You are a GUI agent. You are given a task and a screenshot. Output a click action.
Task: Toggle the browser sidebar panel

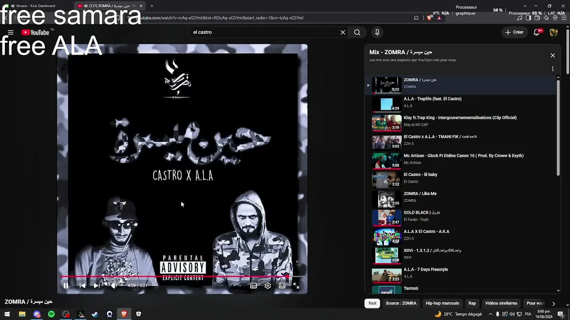[x=528, y=18]
